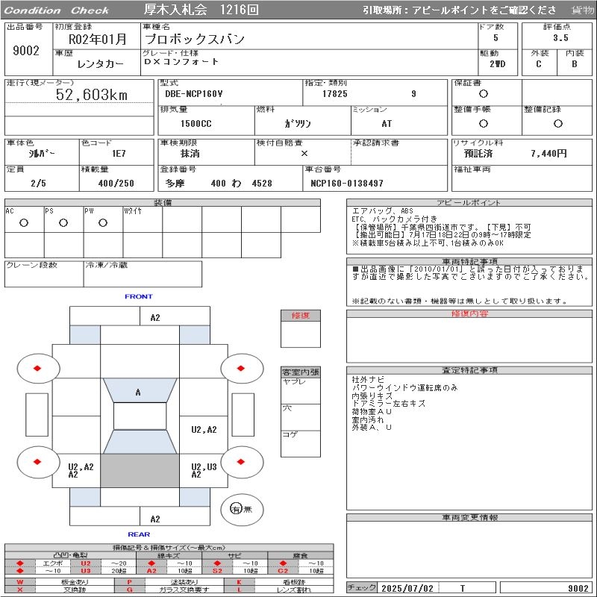
Task: Click the A2 mark on rear bumper
Action: 155,519
